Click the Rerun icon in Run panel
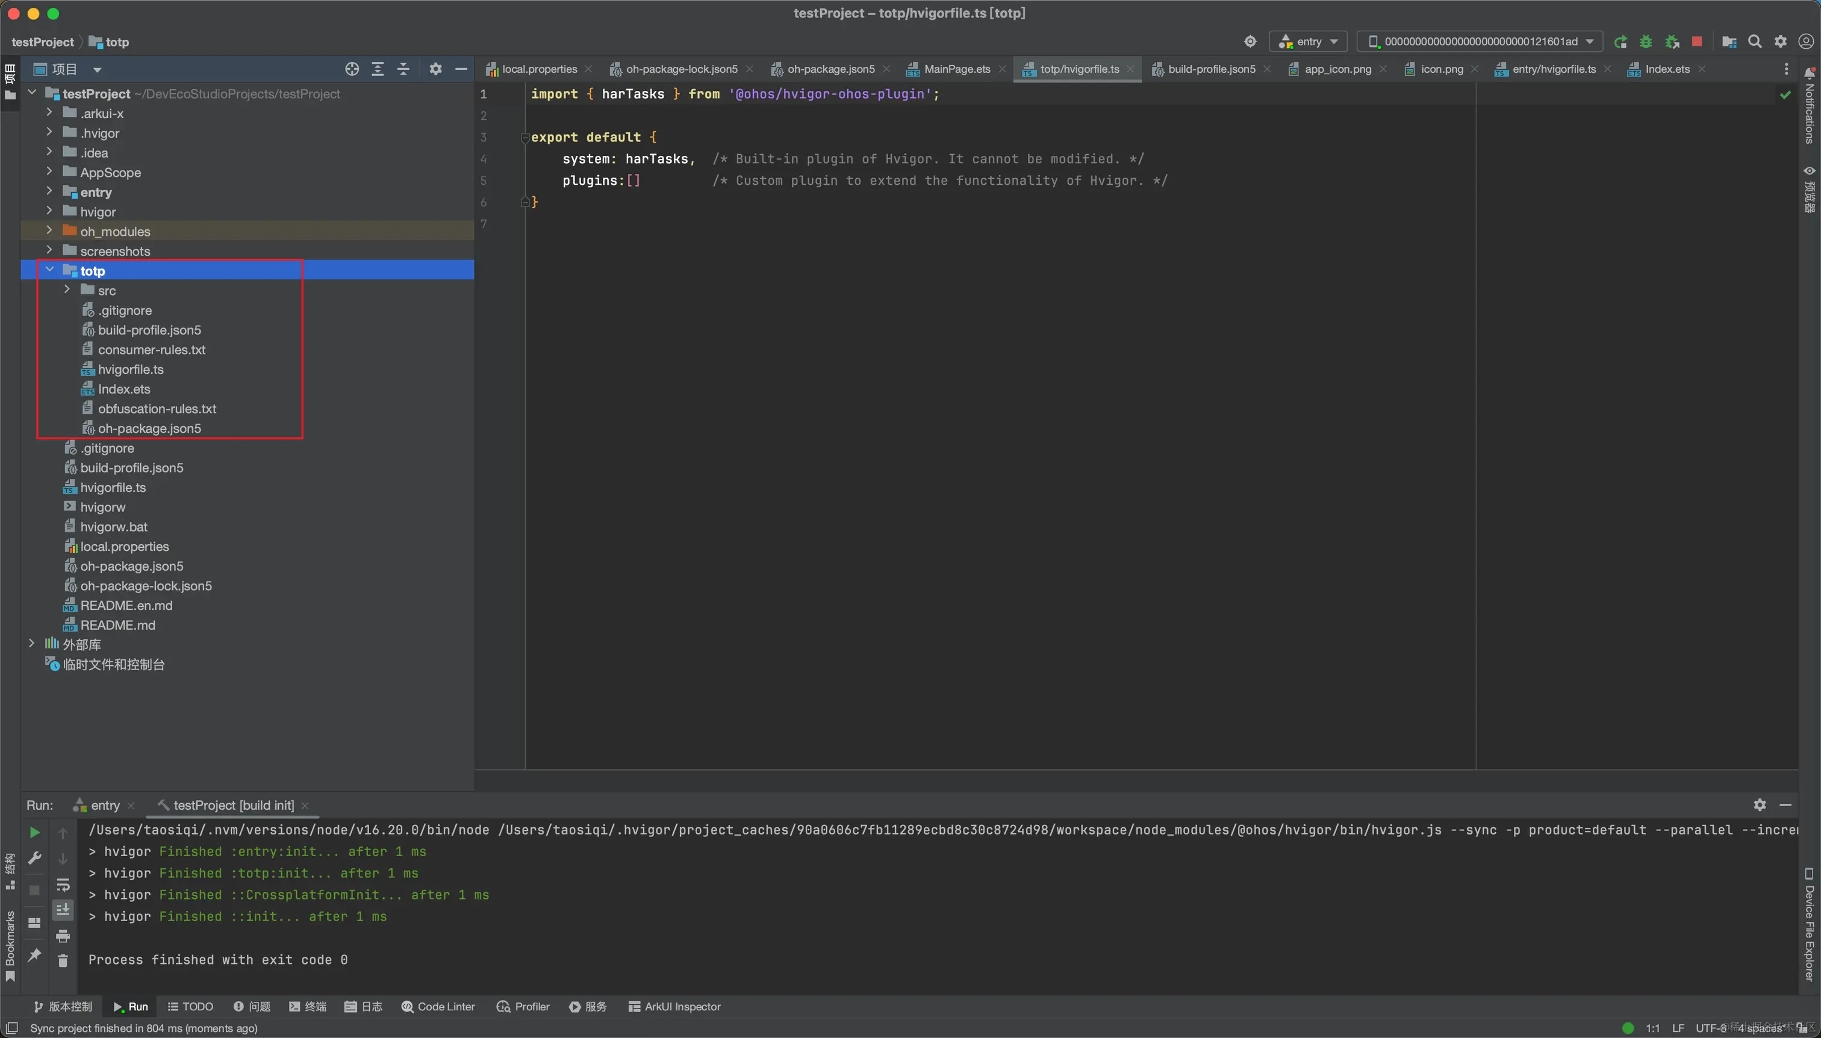The image size is (1821, 1038). click(x=34, y=833)
